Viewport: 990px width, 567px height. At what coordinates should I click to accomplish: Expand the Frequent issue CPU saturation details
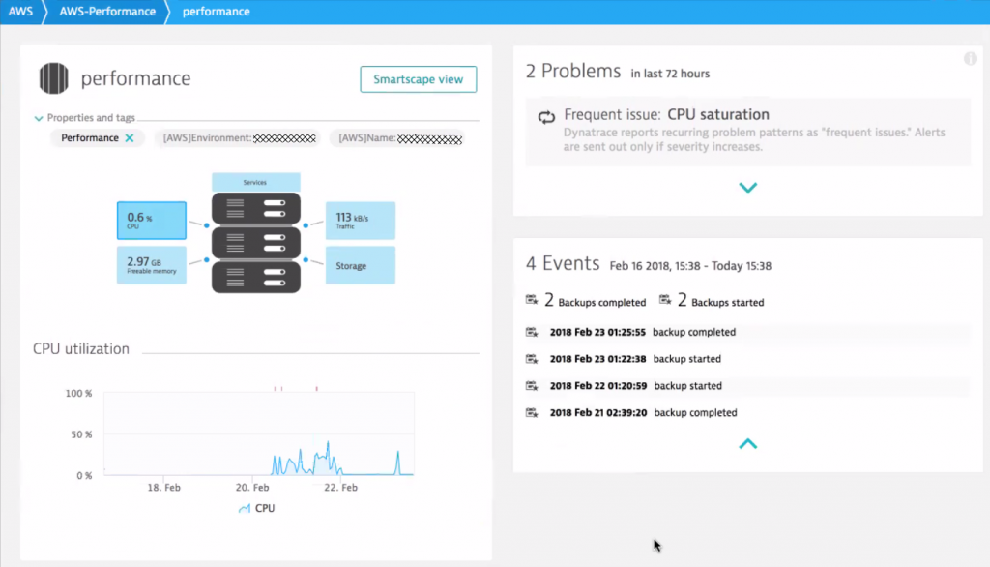pyautogui.click(x=747, y=187)
